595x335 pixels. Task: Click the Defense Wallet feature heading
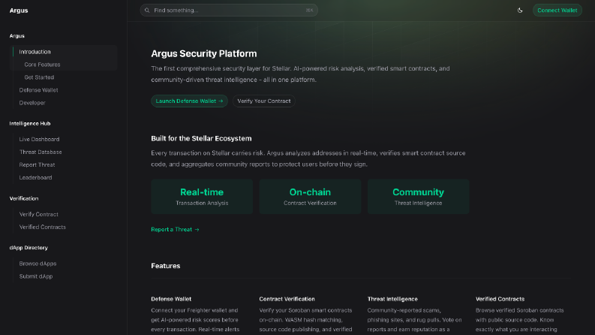171,299
